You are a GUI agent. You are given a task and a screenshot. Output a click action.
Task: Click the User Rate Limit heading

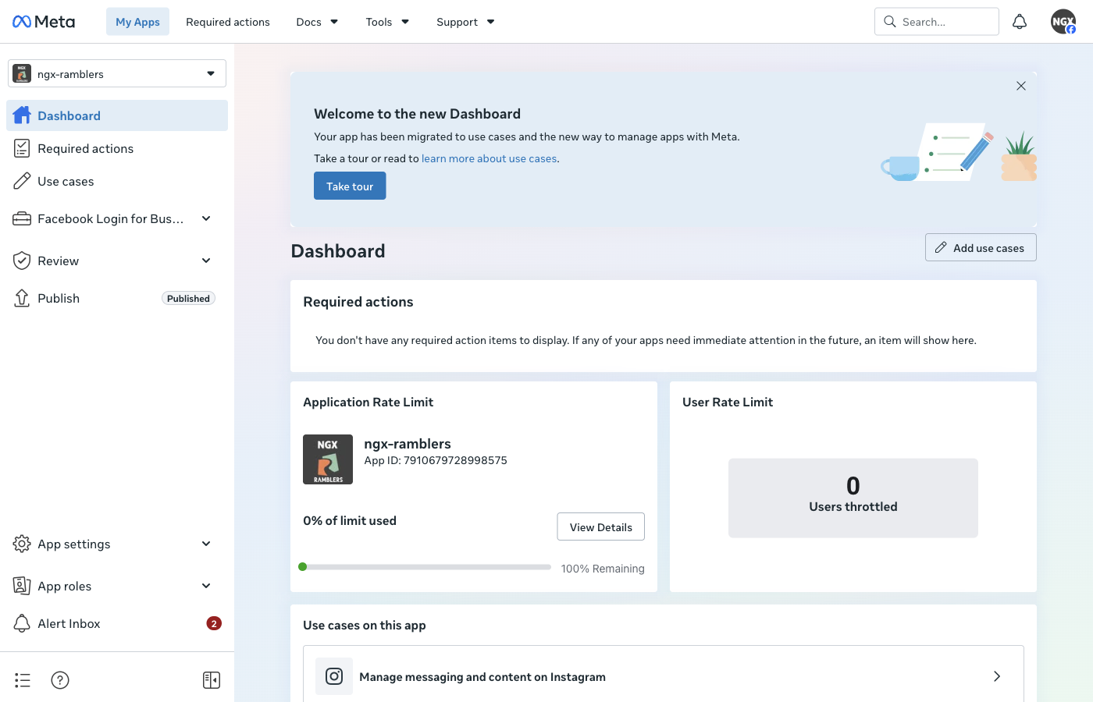[728, 402]
